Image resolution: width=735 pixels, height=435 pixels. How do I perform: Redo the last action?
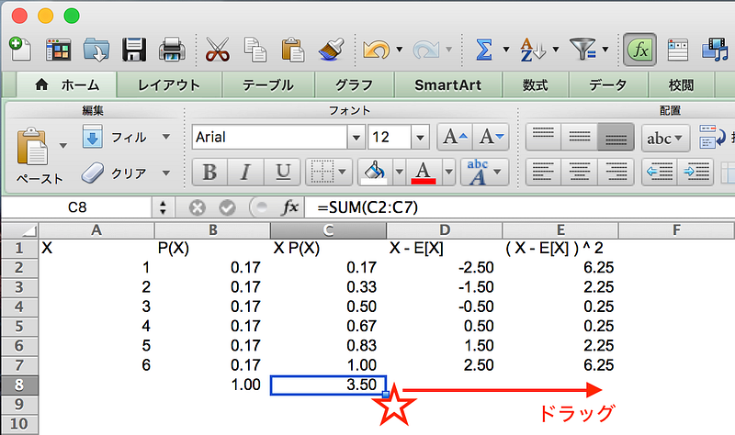pos(426,50)
